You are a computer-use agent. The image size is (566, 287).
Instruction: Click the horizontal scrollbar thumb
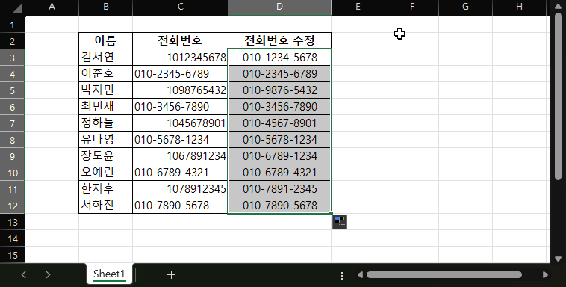tap(444, 275)
